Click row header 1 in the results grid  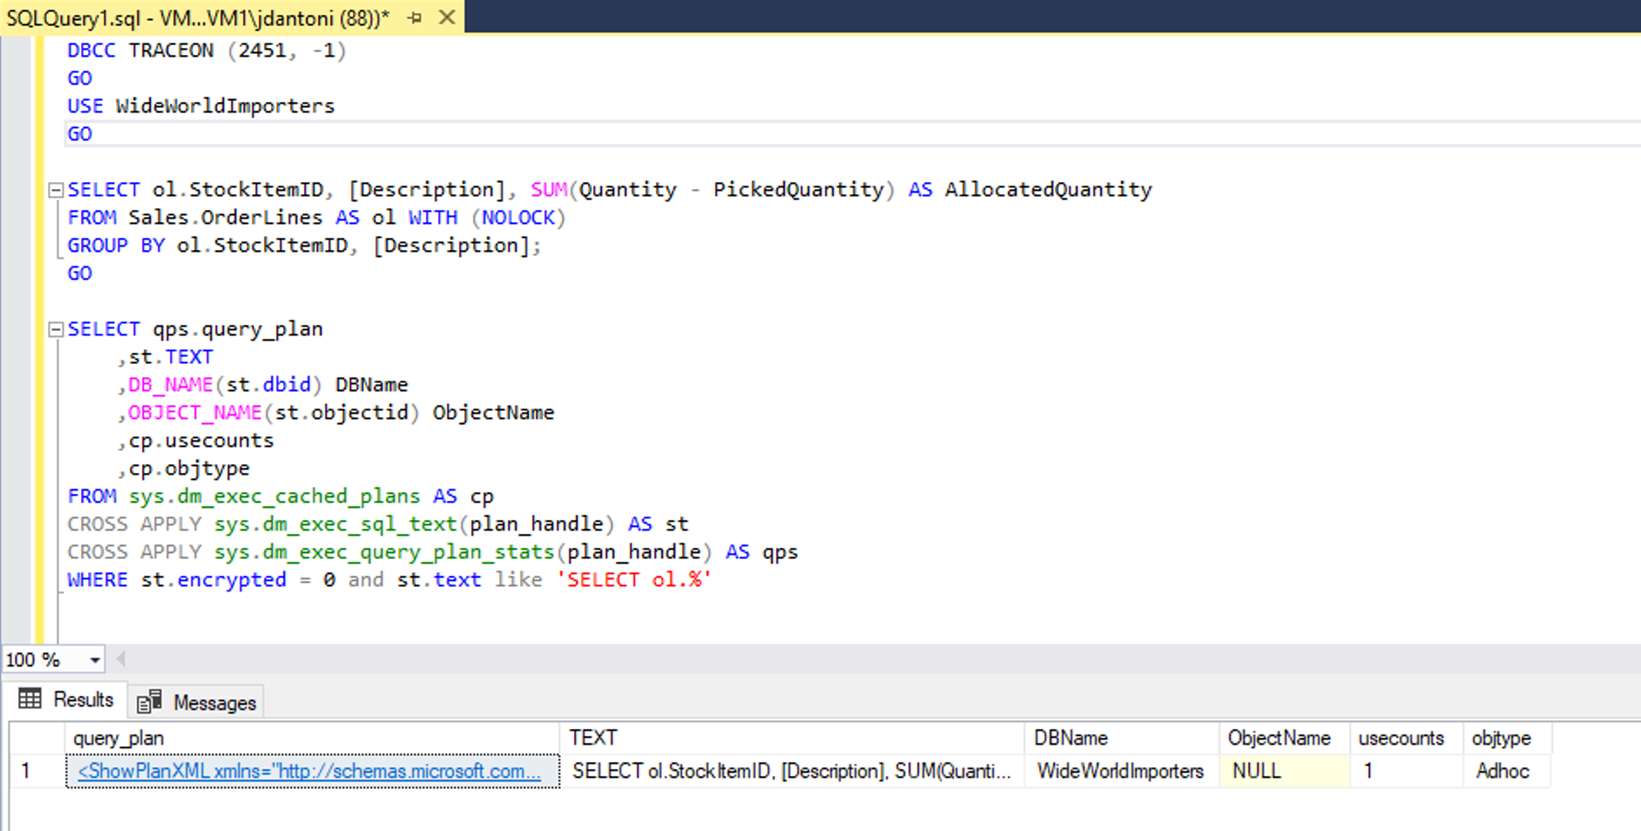(26, 771)
